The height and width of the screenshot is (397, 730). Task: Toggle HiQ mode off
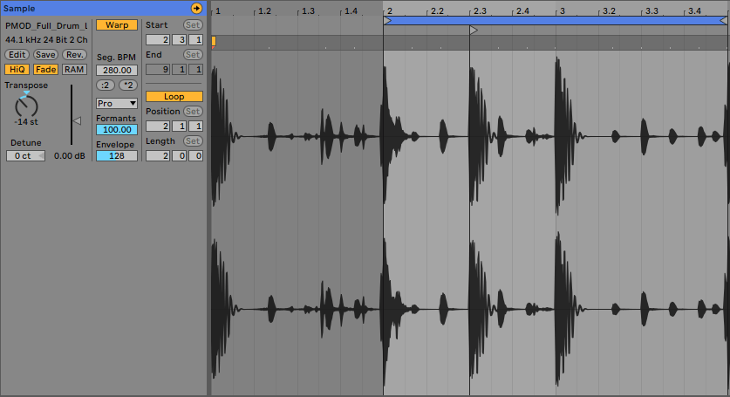point(16,70)
